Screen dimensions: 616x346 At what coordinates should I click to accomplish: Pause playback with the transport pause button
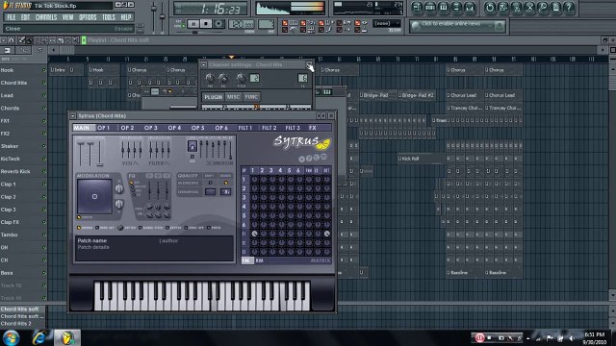(x=193, y=24)
